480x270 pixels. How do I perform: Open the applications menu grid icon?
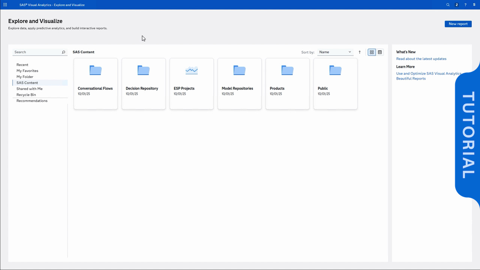[5, 5]
